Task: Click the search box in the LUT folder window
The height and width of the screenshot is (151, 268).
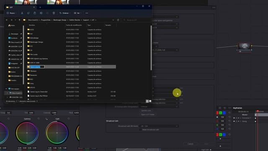Action: 137,20
